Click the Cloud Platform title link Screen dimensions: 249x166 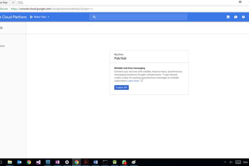click(x=13, y=17)
